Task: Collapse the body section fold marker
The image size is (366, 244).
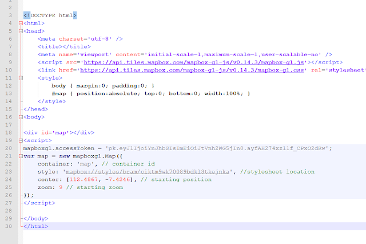Action: coord(21,117)
